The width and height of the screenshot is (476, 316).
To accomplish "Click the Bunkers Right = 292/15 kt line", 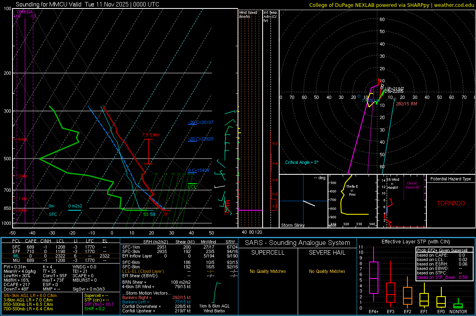I will [157, 298].
